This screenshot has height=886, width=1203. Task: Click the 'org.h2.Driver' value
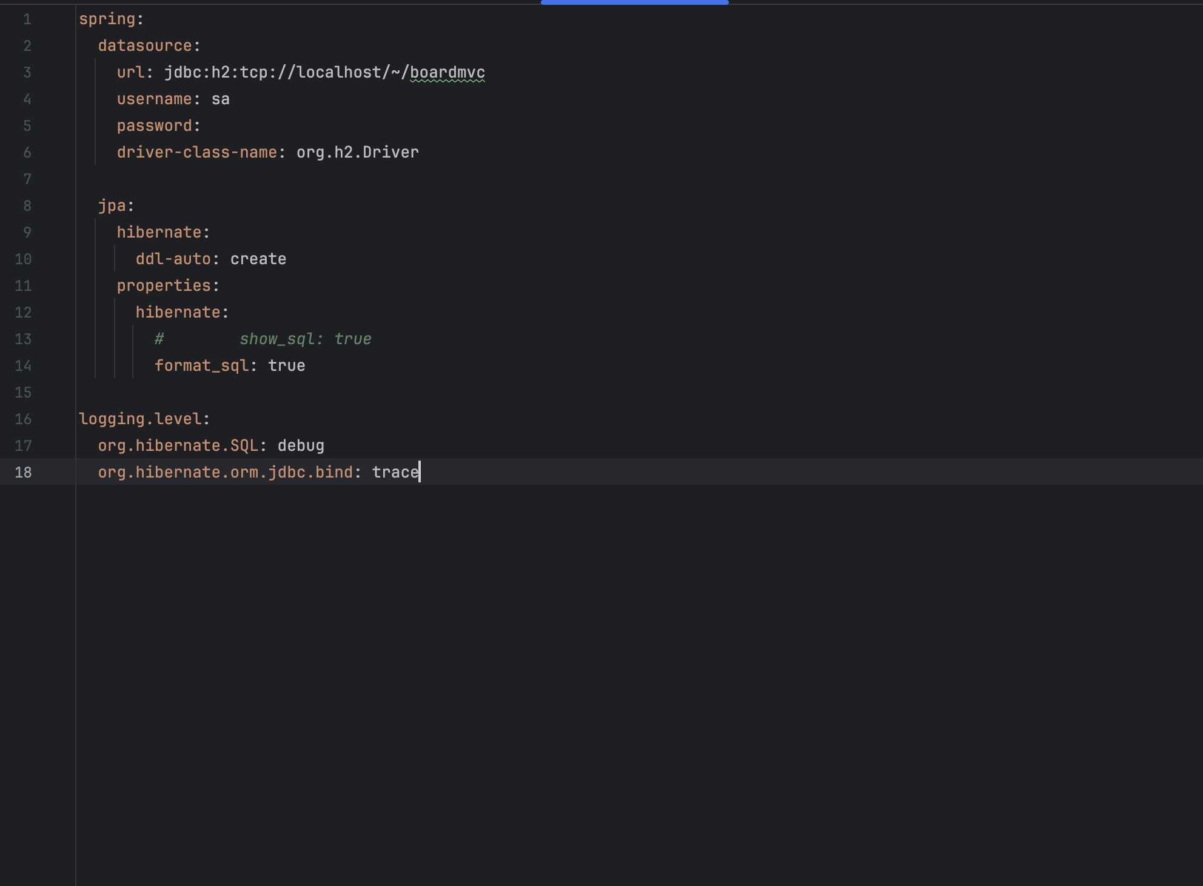358,153
